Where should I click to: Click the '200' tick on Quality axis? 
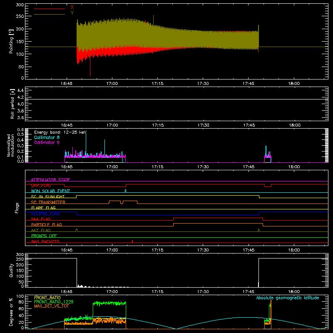coord(20,265)
